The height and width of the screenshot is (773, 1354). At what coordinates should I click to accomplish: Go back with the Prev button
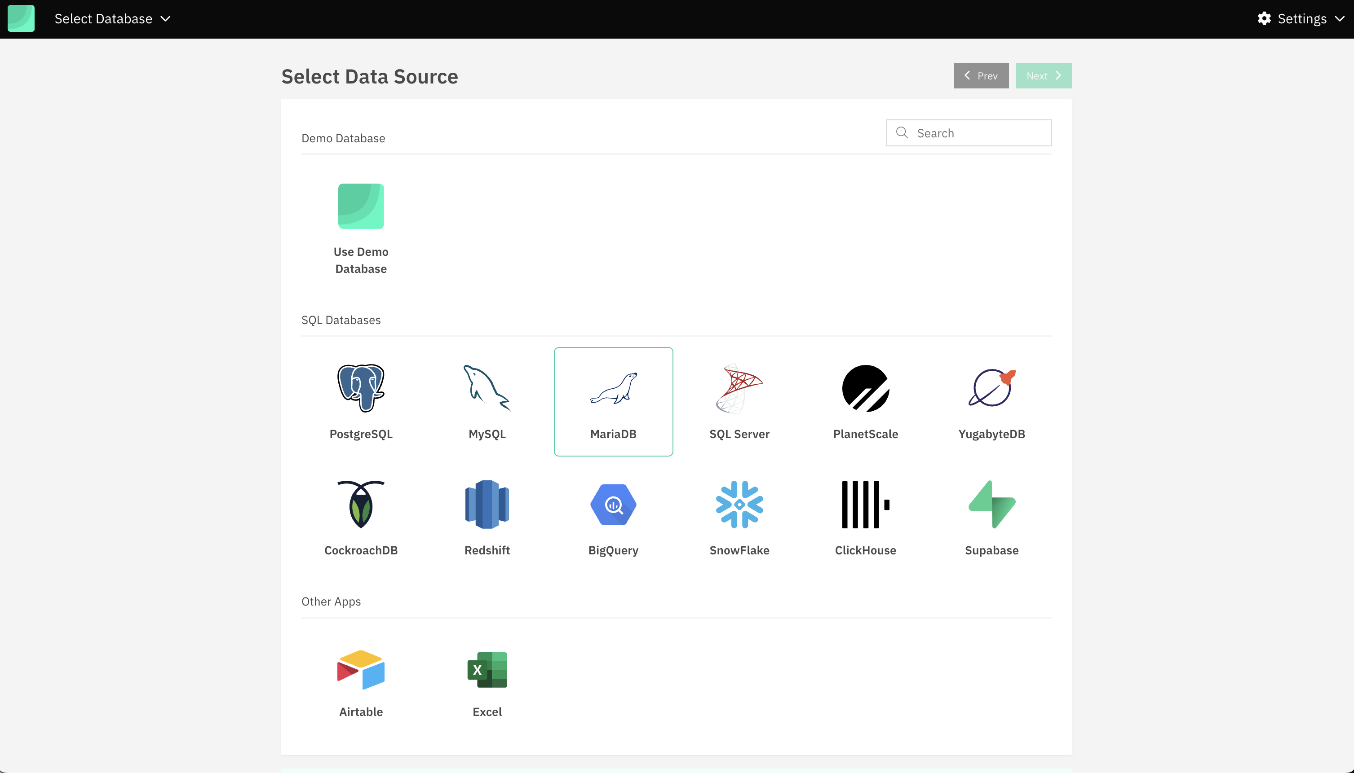coord(981,75)
